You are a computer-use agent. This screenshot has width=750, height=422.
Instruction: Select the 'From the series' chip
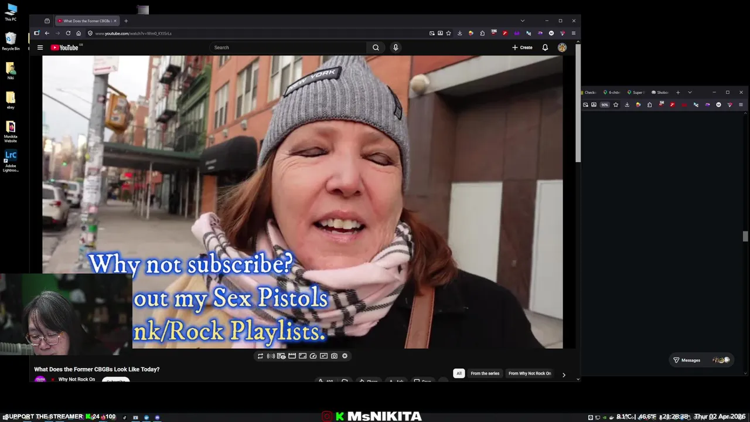(485, 373)
